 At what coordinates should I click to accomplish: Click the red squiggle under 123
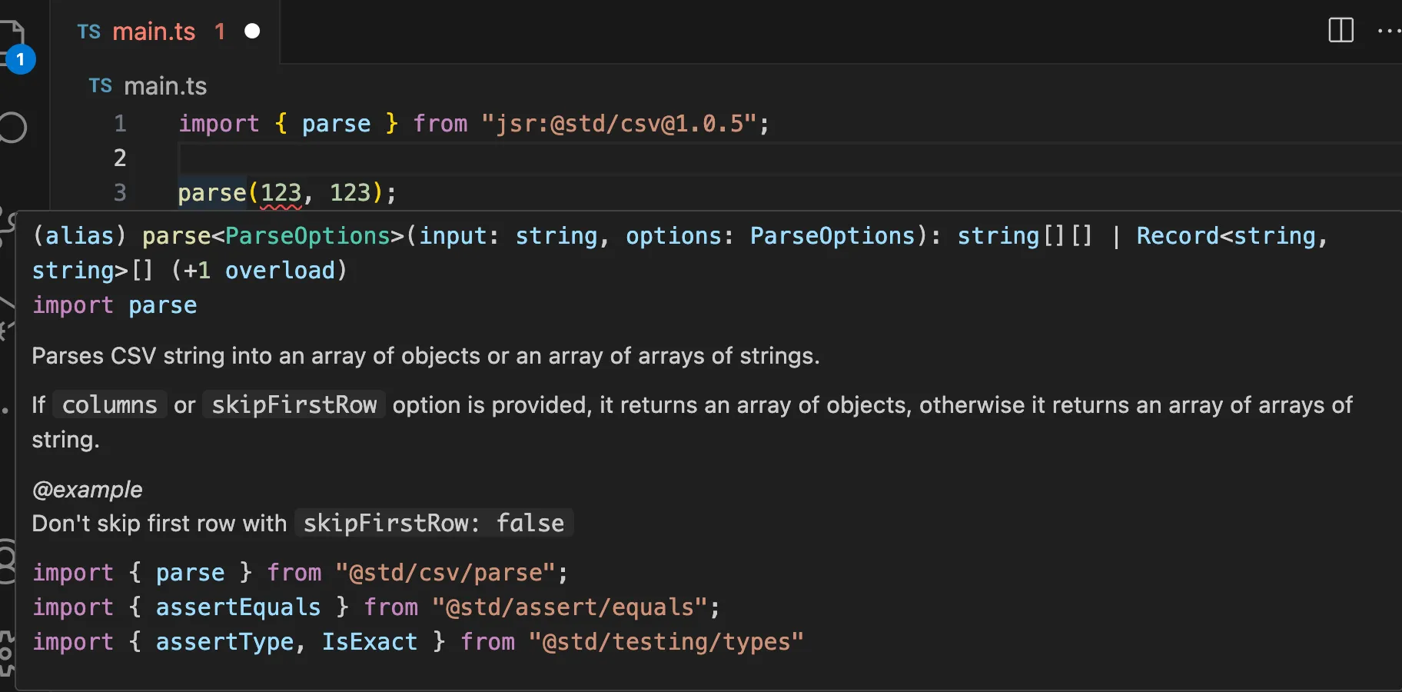(279, 206)
